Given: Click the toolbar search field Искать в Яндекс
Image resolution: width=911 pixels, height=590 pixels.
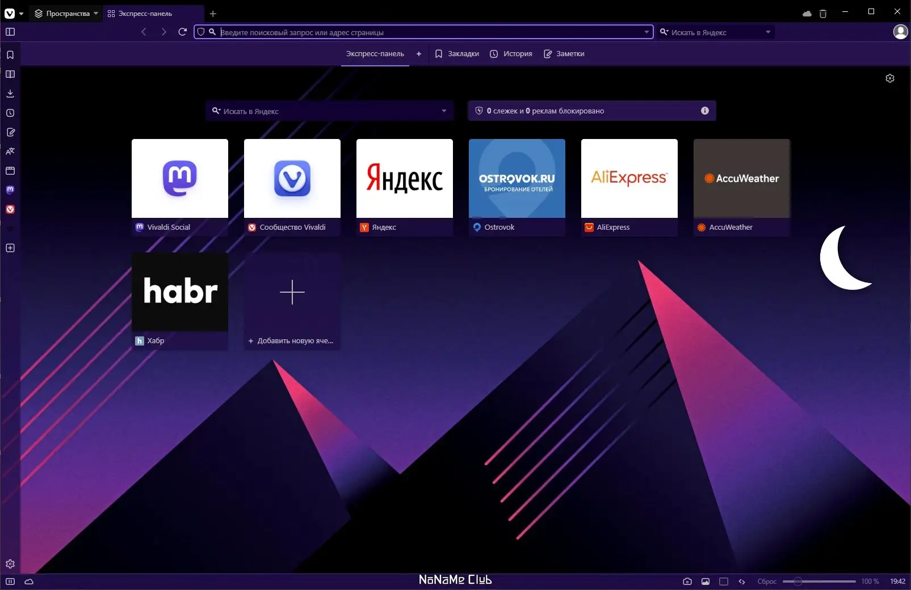Looking at the screenshot, I should coord(716,32).
